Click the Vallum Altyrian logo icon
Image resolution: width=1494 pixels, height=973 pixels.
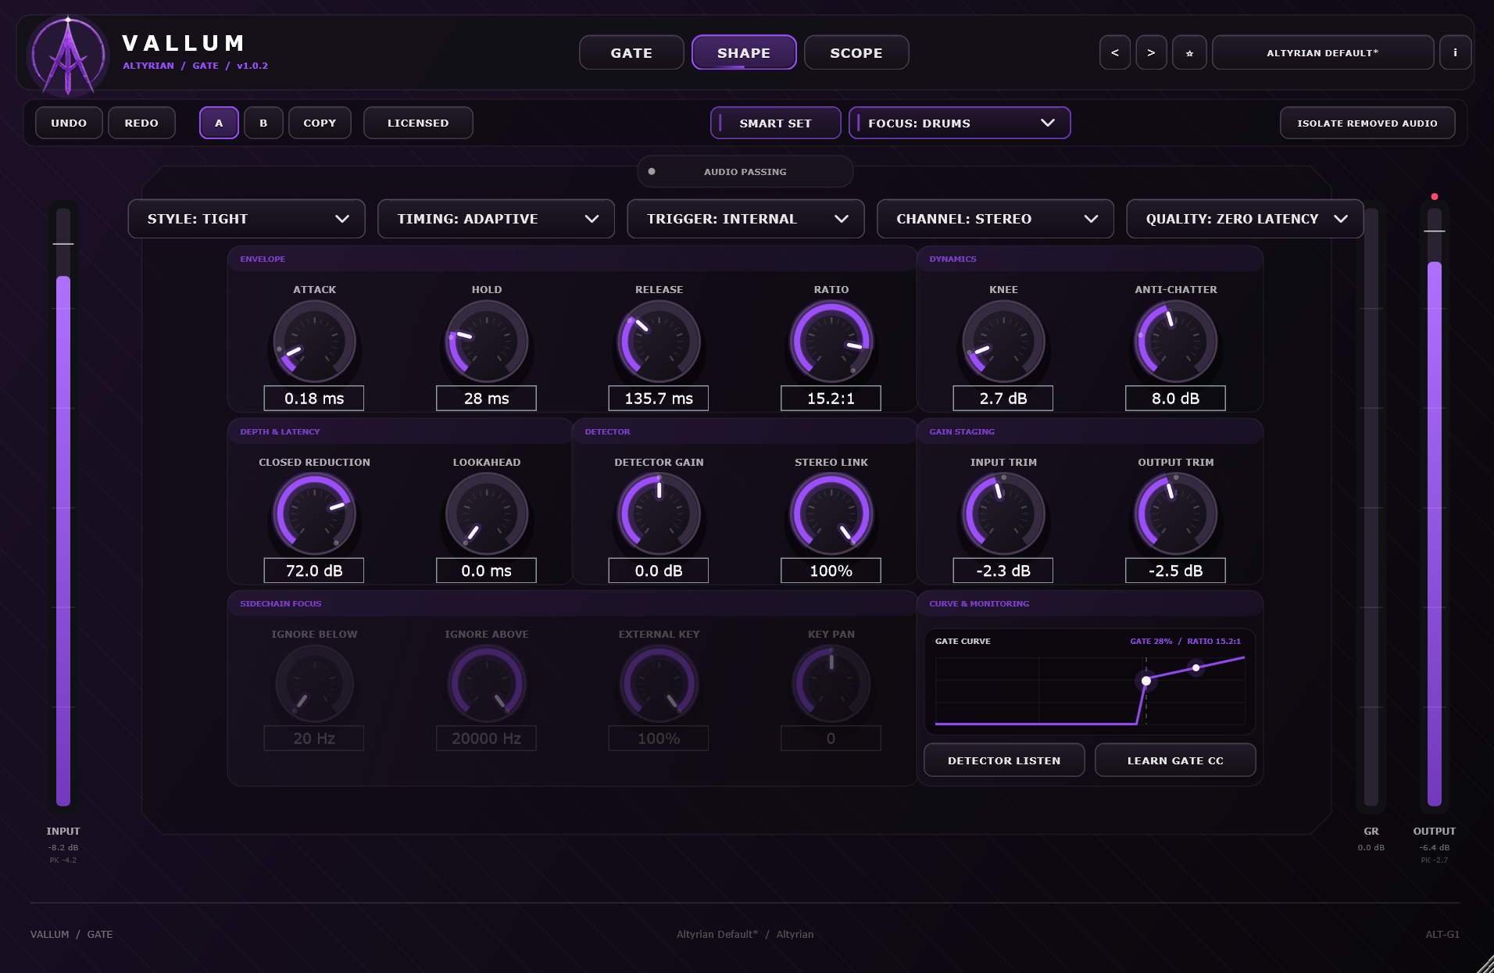point(68,55)
